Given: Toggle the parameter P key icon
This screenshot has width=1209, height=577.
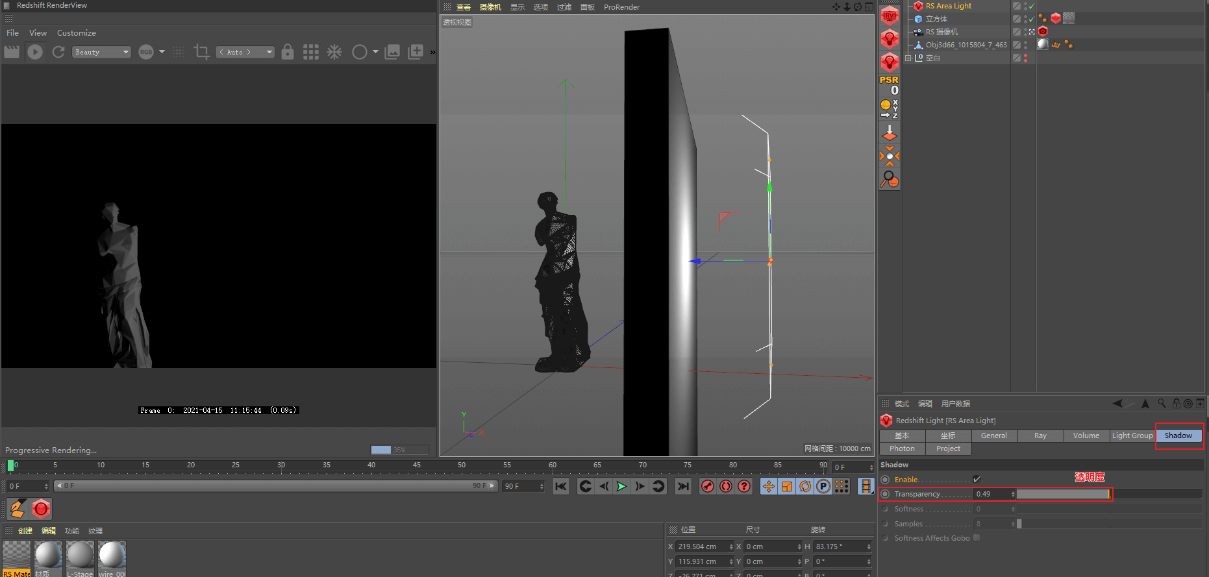Looking at the screenshot, I should [823, 486].
